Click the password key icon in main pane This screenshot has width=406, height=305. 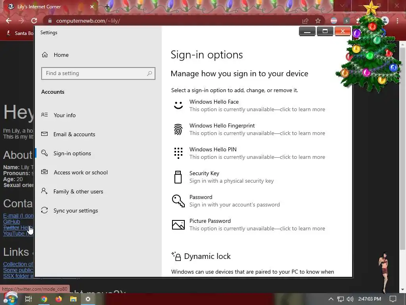tap(178, 201)
